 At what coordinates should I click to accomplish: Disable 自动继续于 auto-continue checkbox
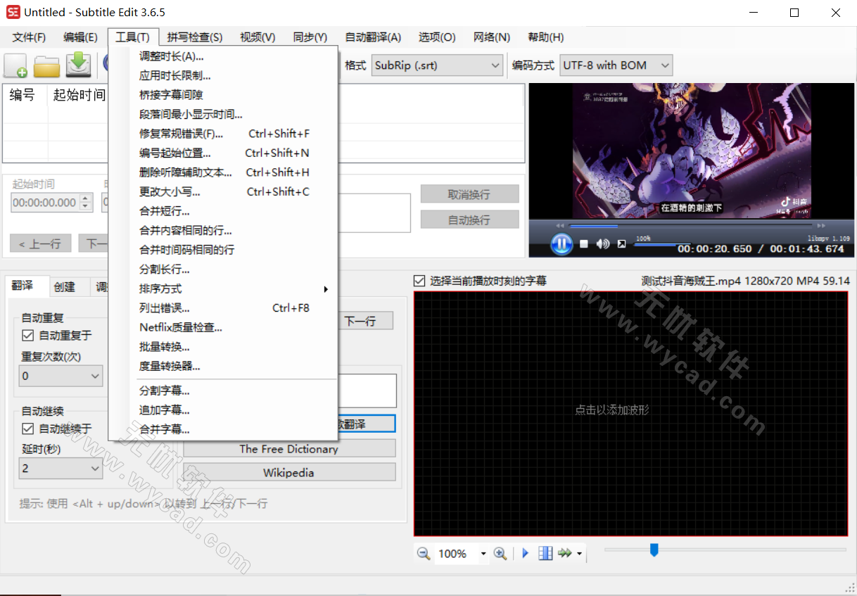pos(26,429)
